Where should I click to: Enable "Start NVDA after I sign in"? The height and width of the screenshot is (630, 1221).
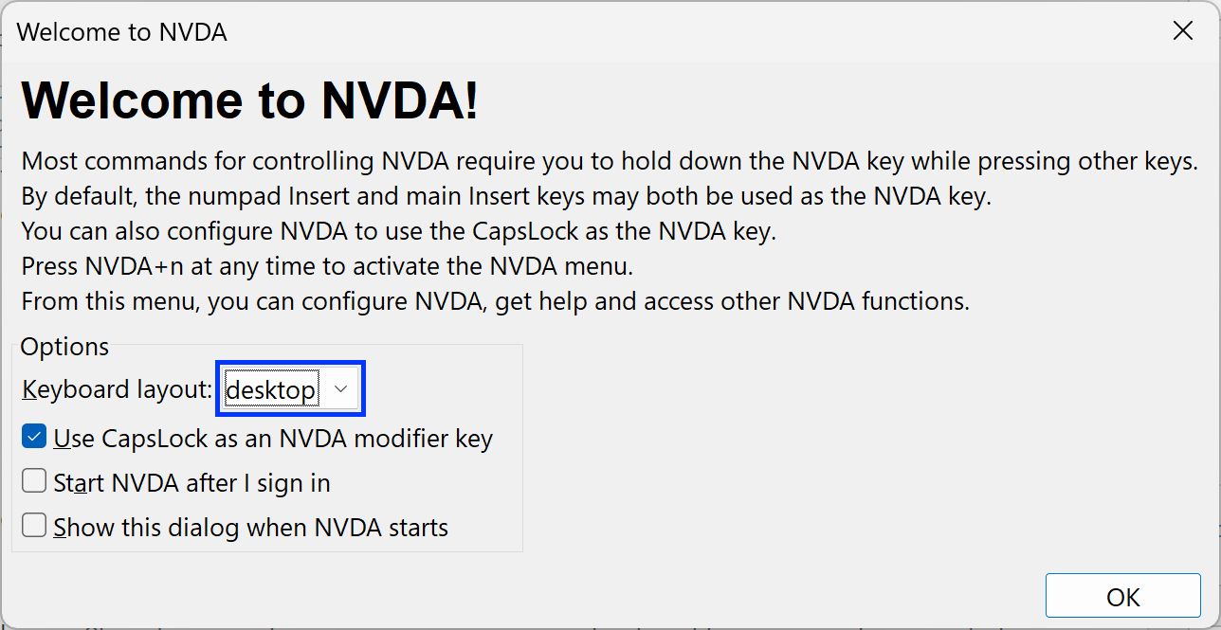(x=33, y=480)
